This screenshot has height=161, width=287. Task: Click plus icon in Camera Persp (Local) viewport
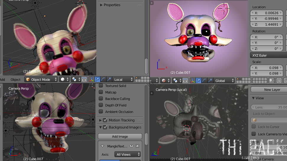click(x=152, y=93)
